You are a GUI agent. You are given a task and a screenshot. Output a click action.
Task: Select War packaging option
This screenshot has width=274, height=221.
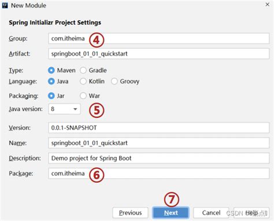(x=83, y=96)
